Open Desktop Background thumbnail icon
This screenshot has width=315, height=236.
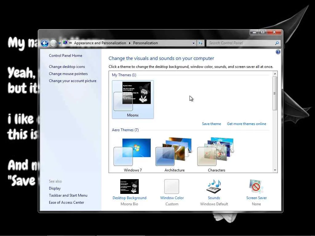click(130, 187)
